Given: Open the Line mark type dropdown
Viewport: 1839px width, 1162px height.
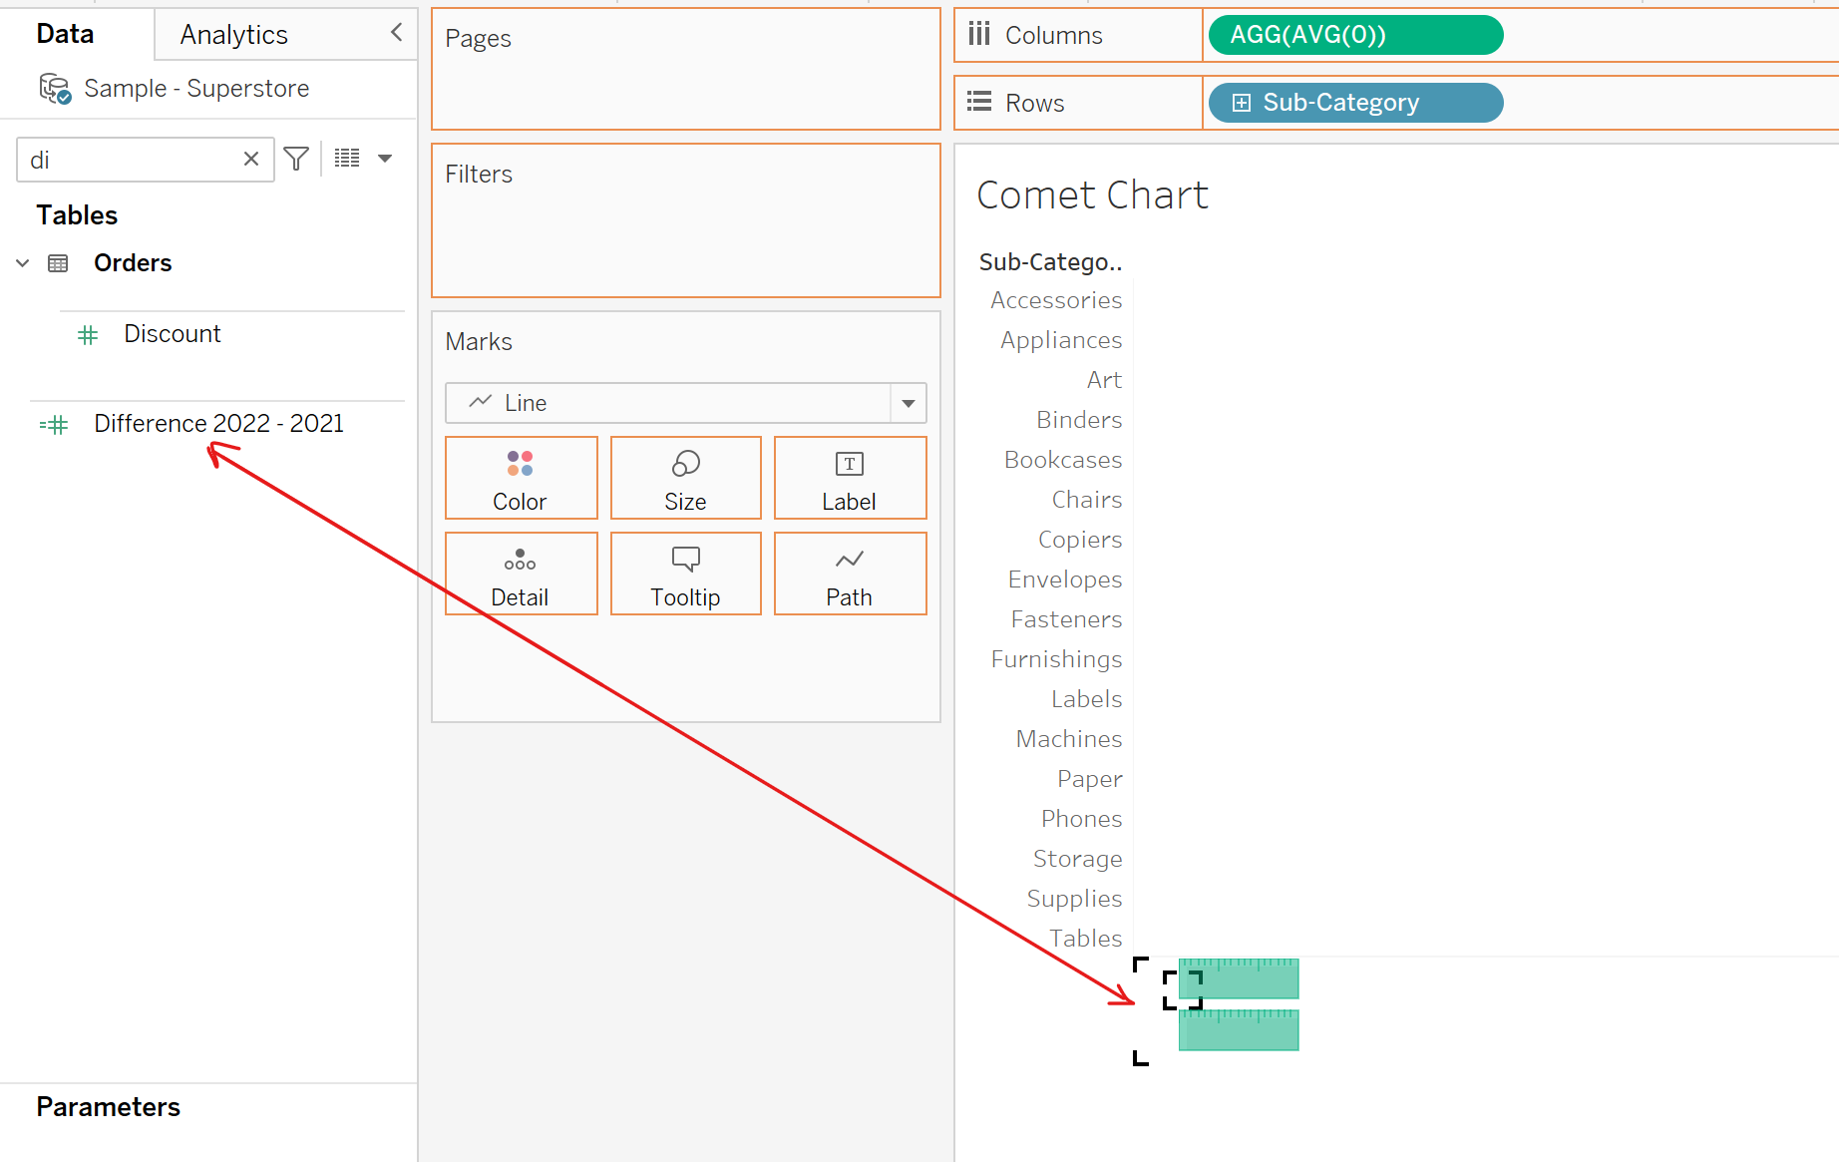Looking at the screenshot, I should (908, 403).
